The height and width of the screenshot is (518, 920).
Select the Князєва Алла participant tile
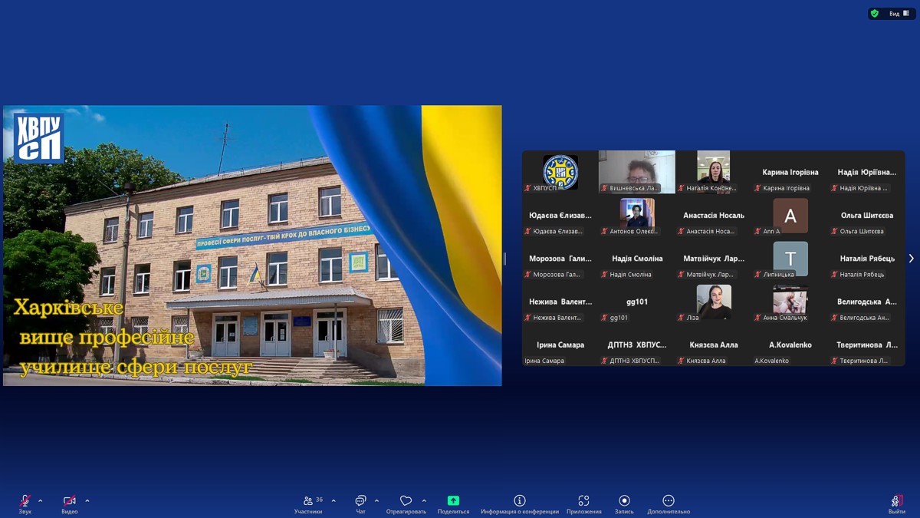click(714, 345)
